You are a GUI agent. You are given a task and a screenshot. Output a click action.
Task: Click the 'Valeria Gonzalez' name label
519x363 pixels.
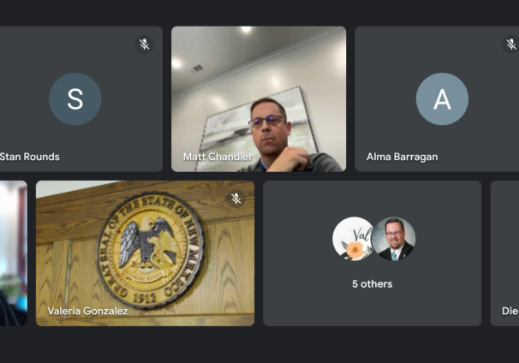87,311
